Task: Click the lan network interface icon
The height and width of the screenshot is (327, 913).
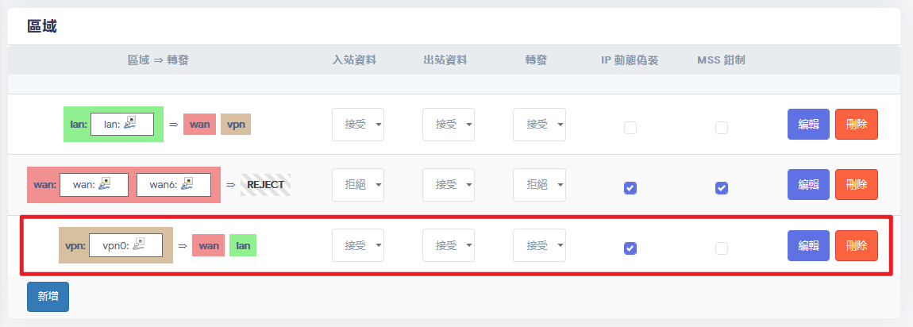Action: (x=130, y=124)
